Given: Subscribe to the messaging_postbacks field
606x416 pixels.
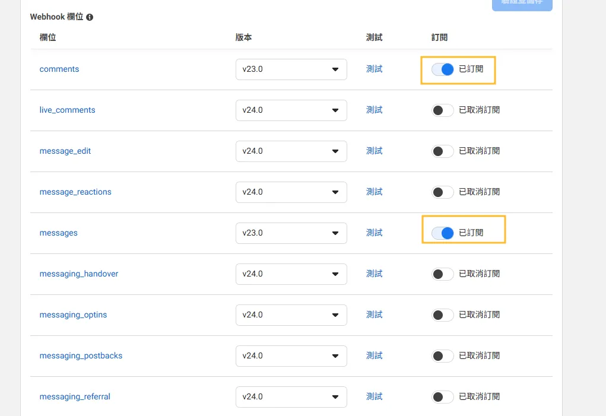Looking at the screenshot, I should point(443,356).
